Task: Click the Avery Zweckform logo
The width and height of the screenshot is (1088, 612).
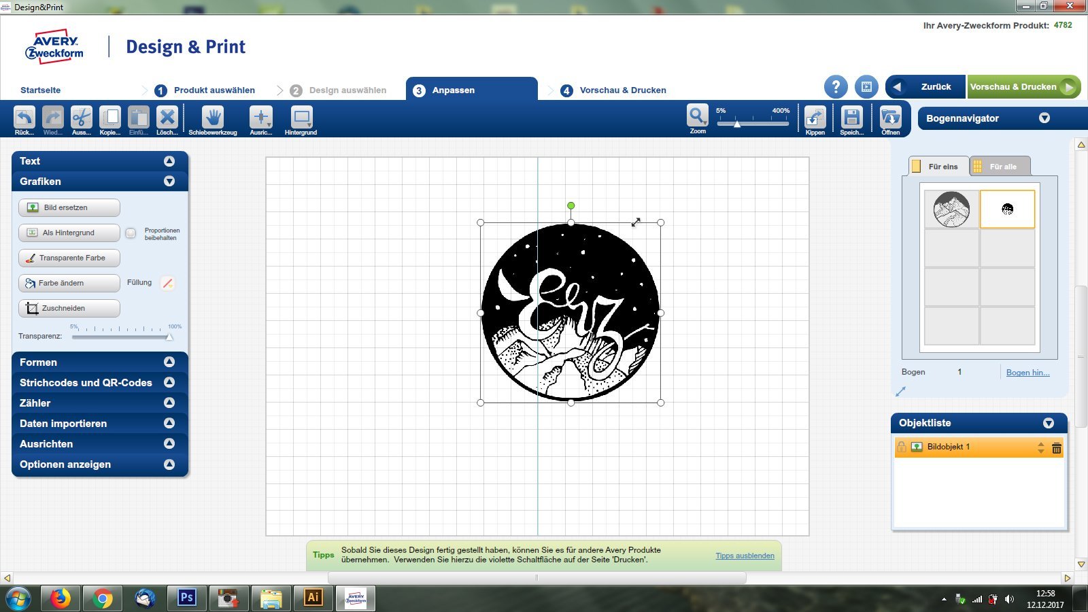Action: 54,46
